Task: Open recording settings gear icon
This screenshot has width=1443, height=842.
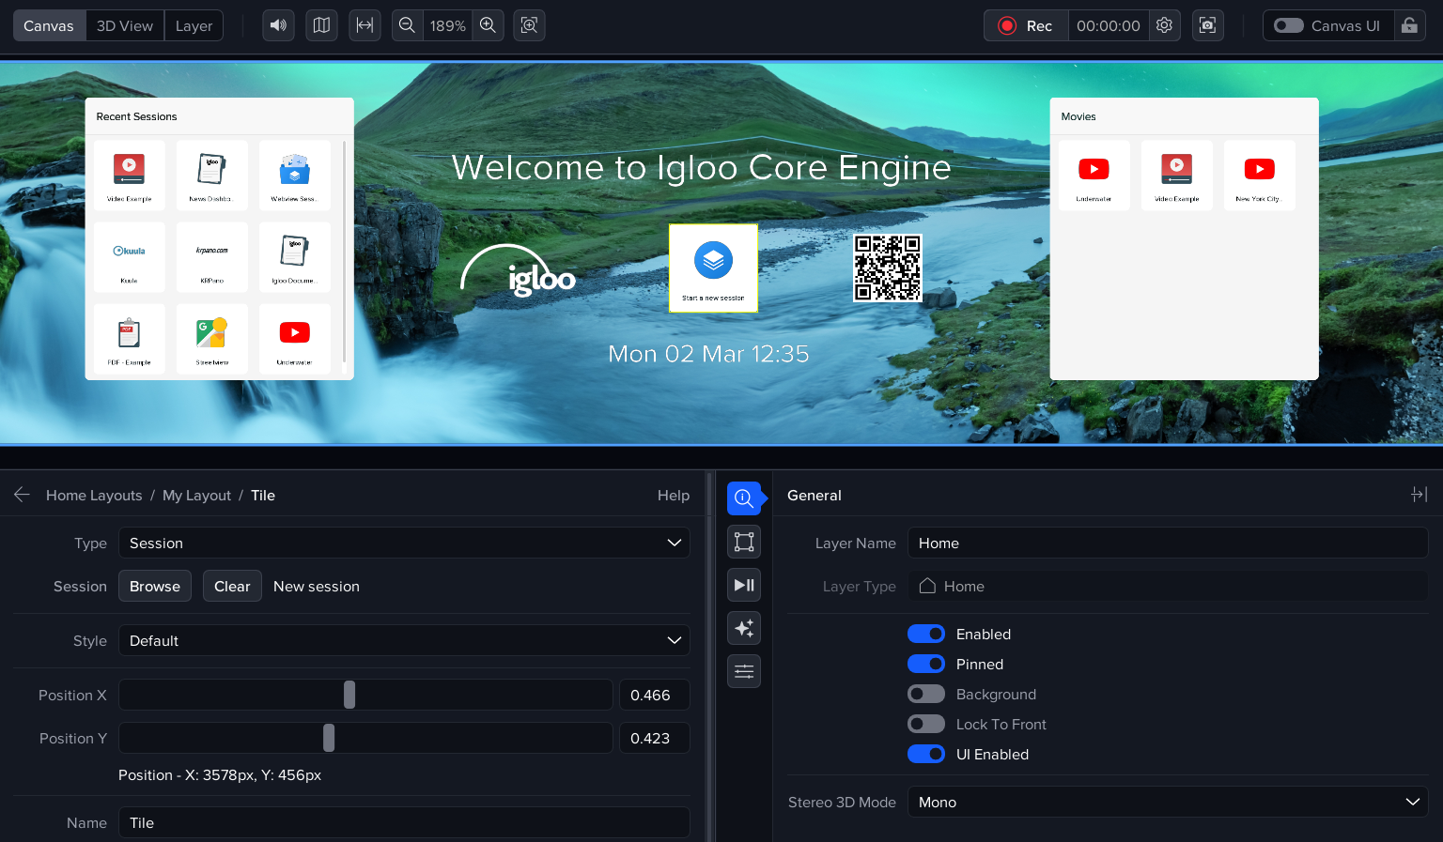Action: (1164, 25)
